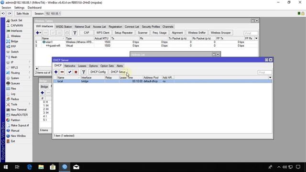
Task: Open the Settings menu
Action: [19, 8]
